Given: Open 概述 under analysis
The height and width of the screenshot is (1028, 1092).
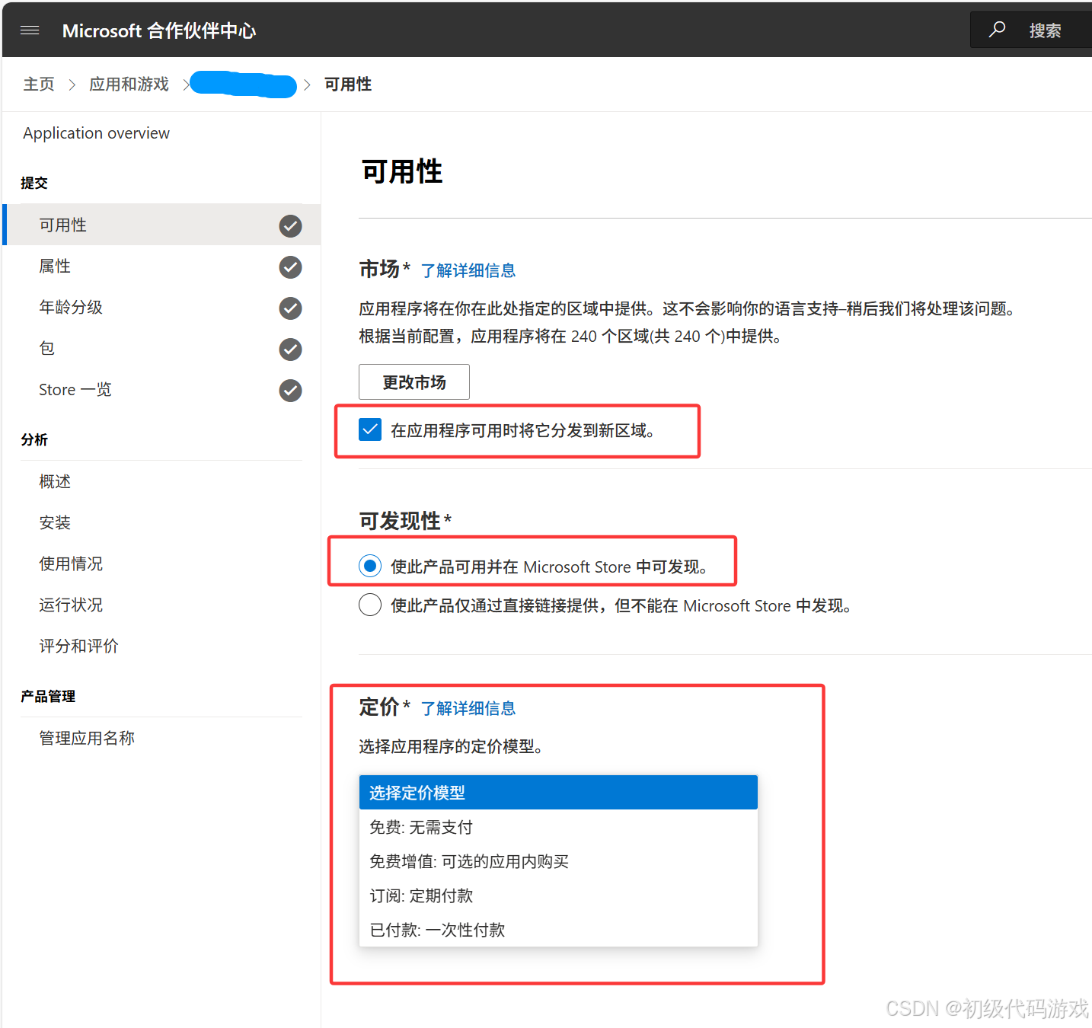Looking at the screenshot, I should (x=55, y=481).
